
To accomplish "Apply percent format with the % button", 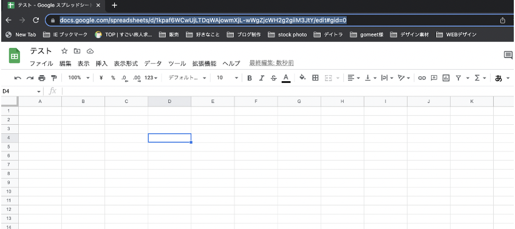I will tap(113, 78).
